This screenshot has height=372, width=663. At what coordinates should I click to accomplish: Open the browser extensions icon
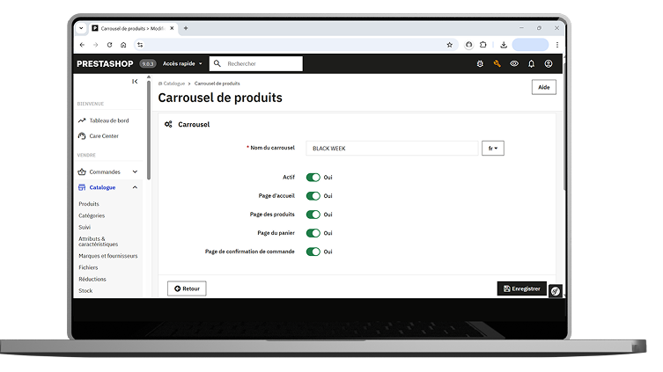[483, 45]
